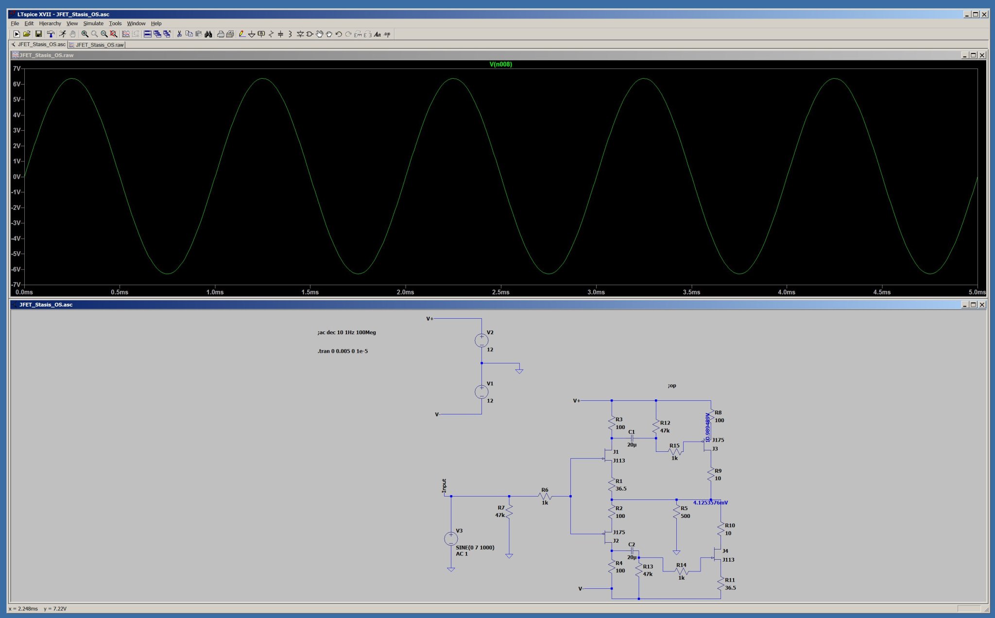Click the Input net label
This screenshot has height=618, width=995.
[444, 485]
